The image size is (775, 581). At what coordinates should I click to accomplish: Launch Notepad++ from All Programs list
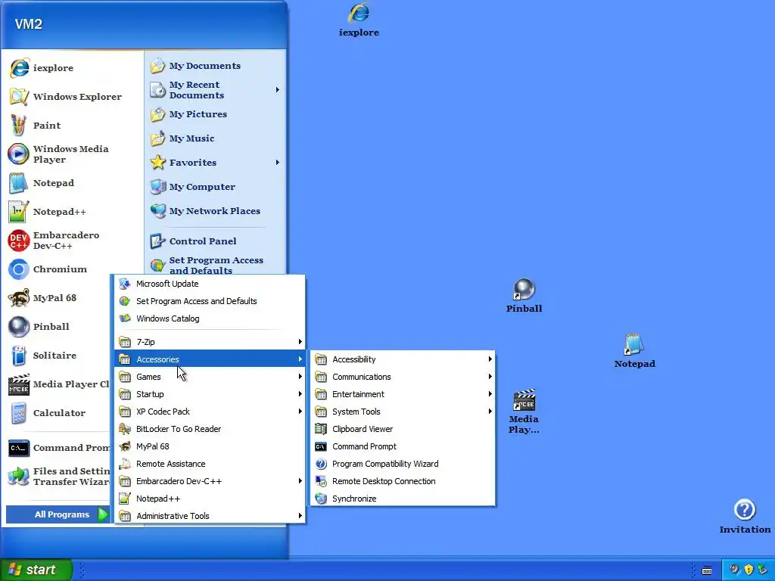[210, 499]
